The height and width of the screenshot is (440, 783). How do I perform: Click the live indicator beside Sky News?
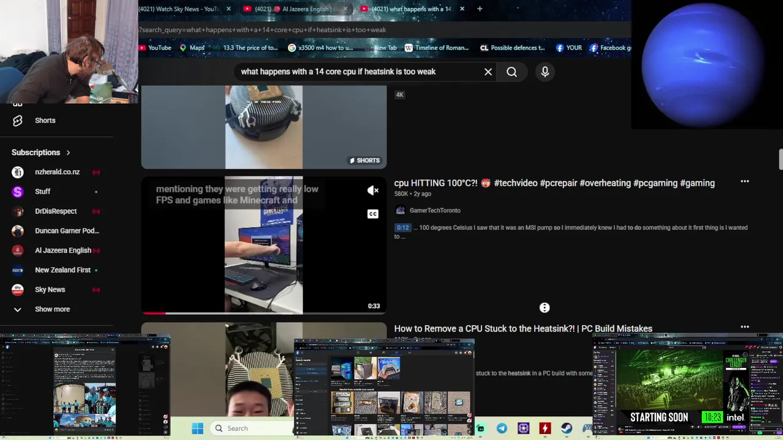96,290
